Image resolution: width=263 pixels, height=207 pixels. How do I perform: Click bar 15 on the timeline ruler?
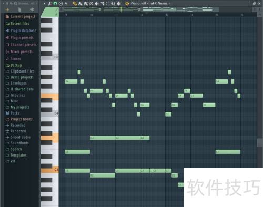[x=217, y=15]
